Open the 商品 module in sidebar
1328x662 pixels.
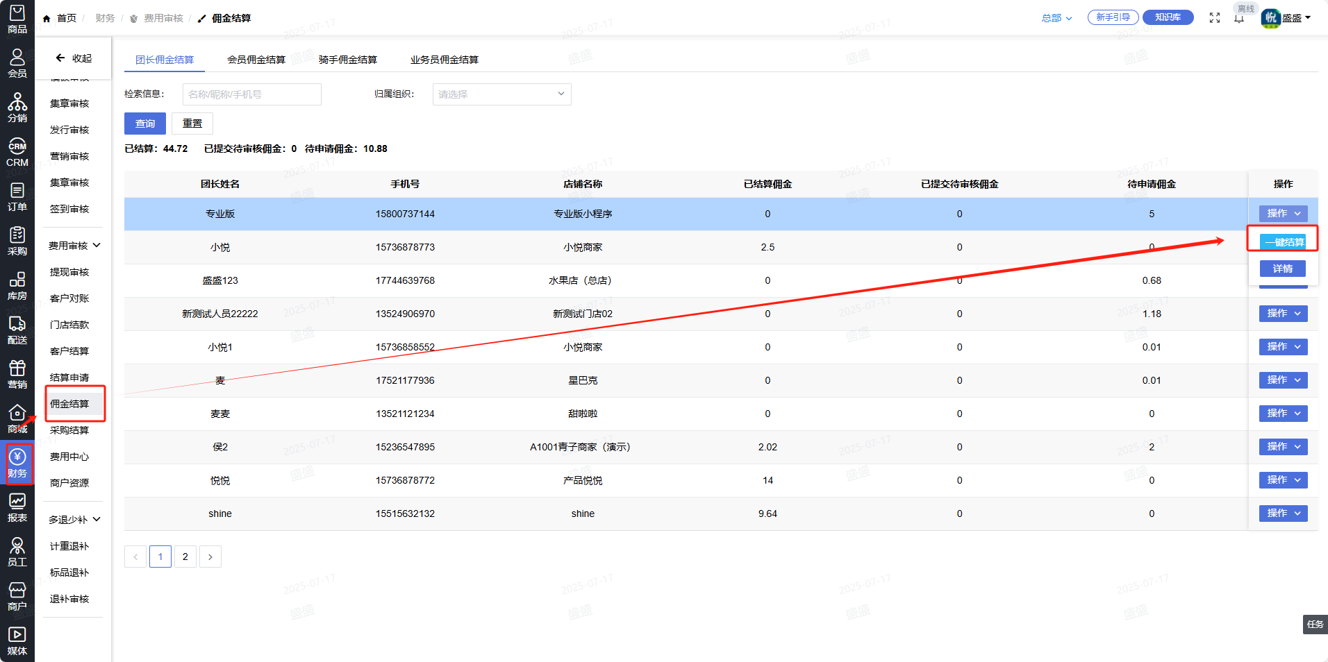[17, 19]
